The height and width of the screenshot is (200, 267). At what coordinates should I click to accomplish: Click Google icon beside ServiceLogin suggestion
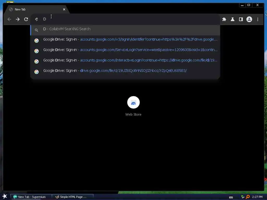37,51
